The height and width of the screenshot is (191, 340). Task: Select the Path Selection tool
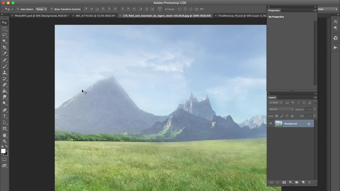point(5,122)
